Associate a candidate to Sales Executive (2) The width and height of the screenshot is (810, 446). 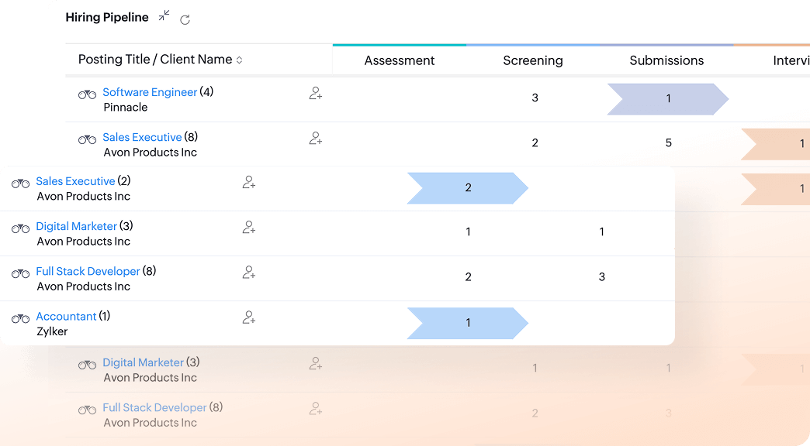click(250, 183)
